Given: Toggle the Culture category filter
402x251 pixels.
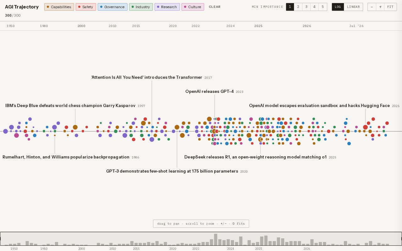Looking at the screenshot, I should (193, 7).
